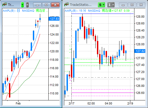Click NASDAQ label in left chart header
This screenshot has height=108, width=148.
pos(28,11)
